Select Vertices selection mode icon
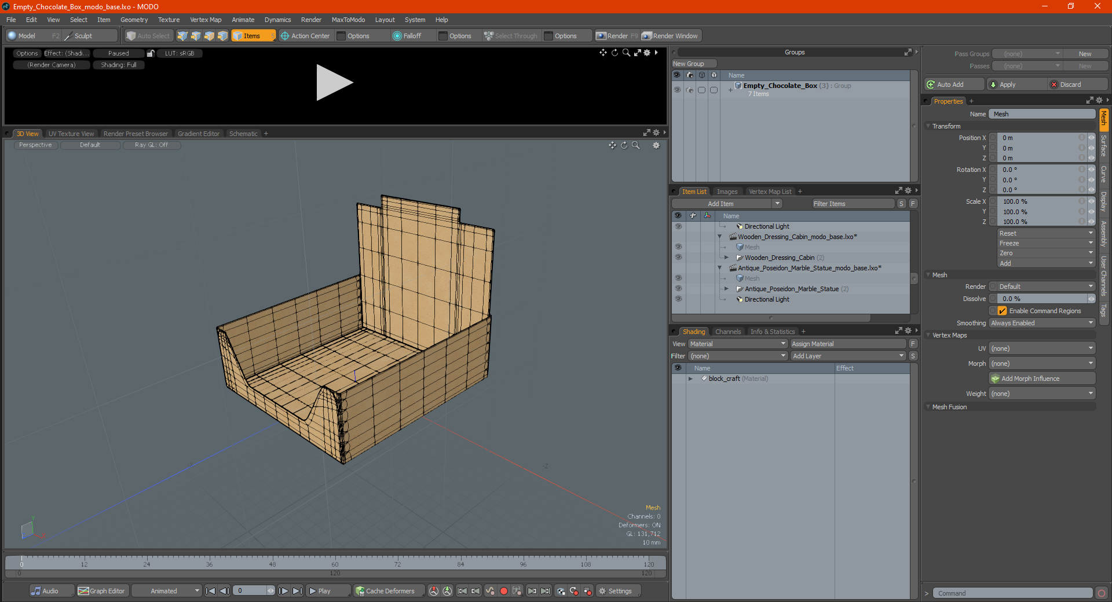Viewport: 1112px width, 602px height. (x=182, y=36)
